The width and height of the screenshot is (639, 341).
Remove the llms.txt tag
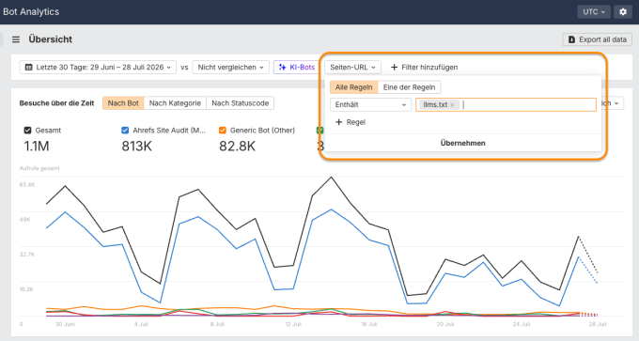(452, 105)
